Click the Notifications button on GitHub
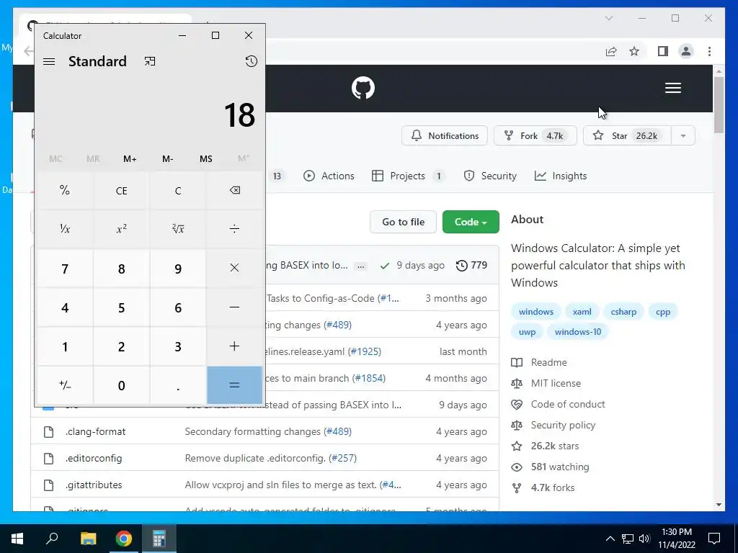 click(x=444, y=136)
